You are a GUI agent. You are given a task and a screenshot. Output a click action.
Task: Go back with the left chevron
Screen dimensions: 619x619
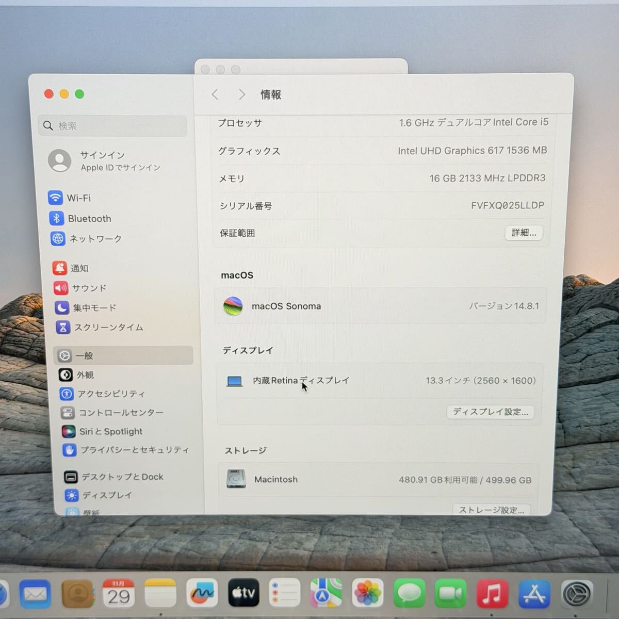click(x=215, y=94)
